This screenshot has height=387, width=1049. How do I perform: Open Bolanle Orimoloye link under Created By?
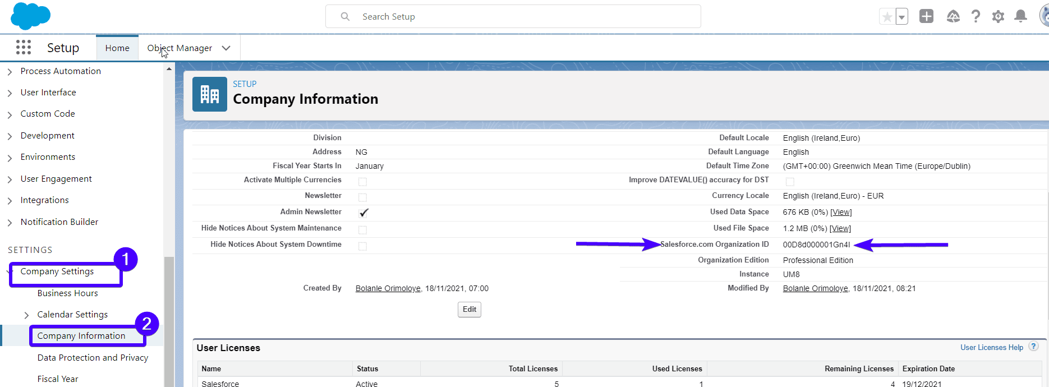[x=388, y=288]
